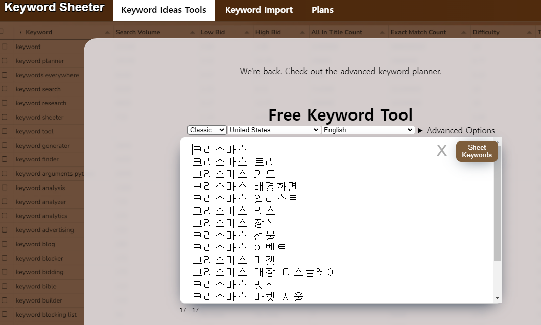
Task: Sort by Exact Match Count column
Action: coord(418,32)
